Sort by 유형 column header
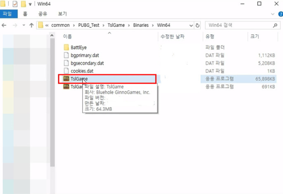283x194 pixels. [x=210, y=36]
